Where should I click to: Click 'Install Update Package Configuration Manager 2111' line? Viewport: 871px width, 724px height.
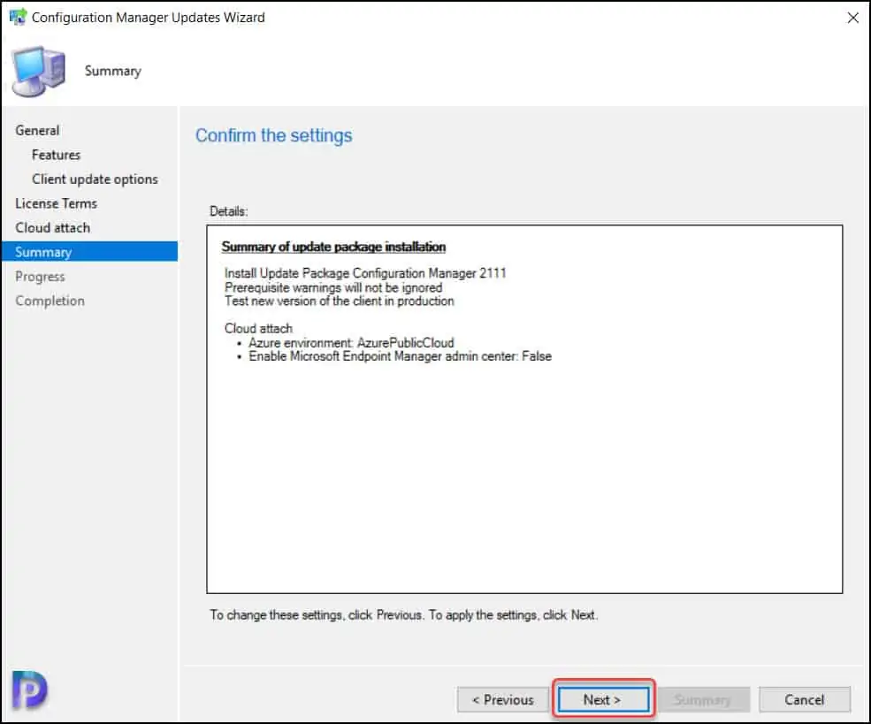click(x=365, y=273)
